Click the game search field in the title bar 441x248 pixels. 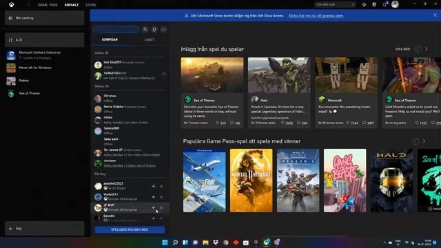pyautogui.click(x=335, y=5)
